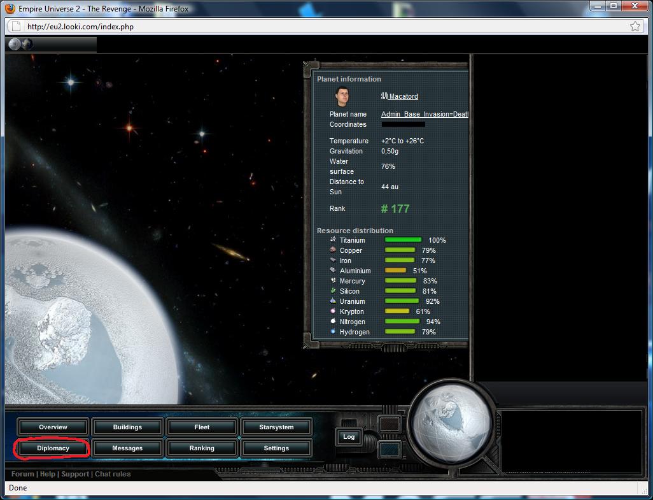Click the Silicon resource icon
This screenshot has height=500, width=653.
333,290
